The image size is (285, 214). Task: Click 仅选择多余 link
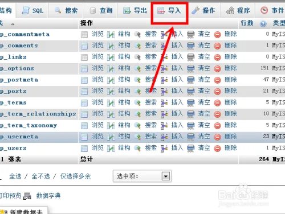pos(75,176)
